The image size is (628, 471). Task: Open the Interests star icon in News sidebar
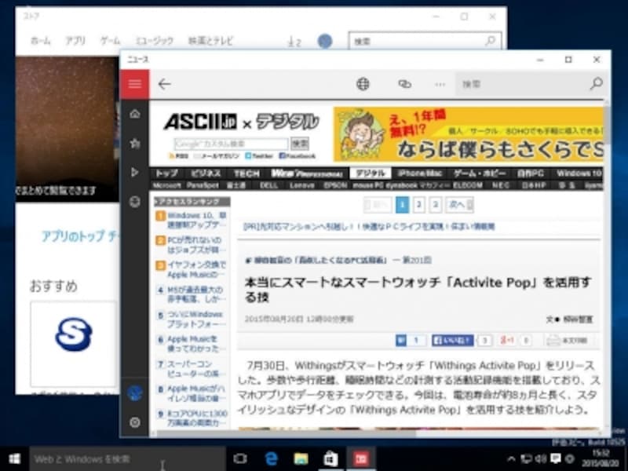point(135,144)
